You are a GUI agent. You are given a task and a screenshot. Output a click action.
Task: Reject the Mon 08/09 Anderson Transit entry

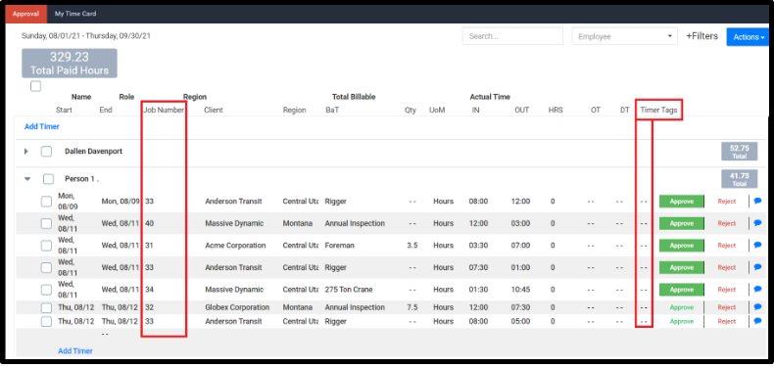coord(727,202)
